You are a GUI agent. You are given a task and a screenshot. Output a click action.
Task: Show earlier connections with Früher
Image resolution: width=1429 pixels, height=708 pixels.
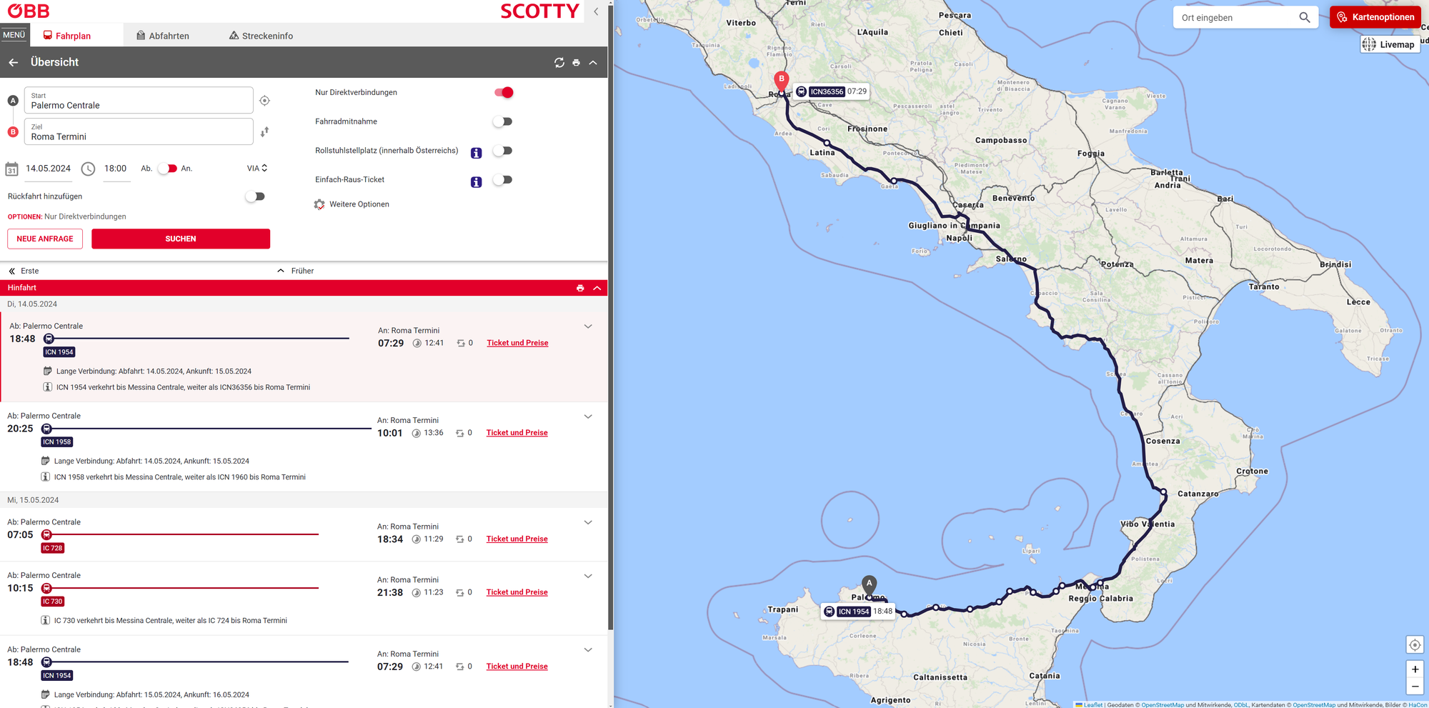click(x=296, y=271)
